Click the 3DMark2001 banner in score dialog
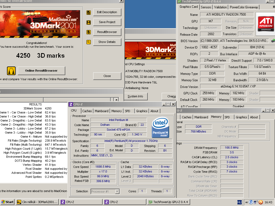The height and width of the screenshot is (206, 275). point(40,24)
